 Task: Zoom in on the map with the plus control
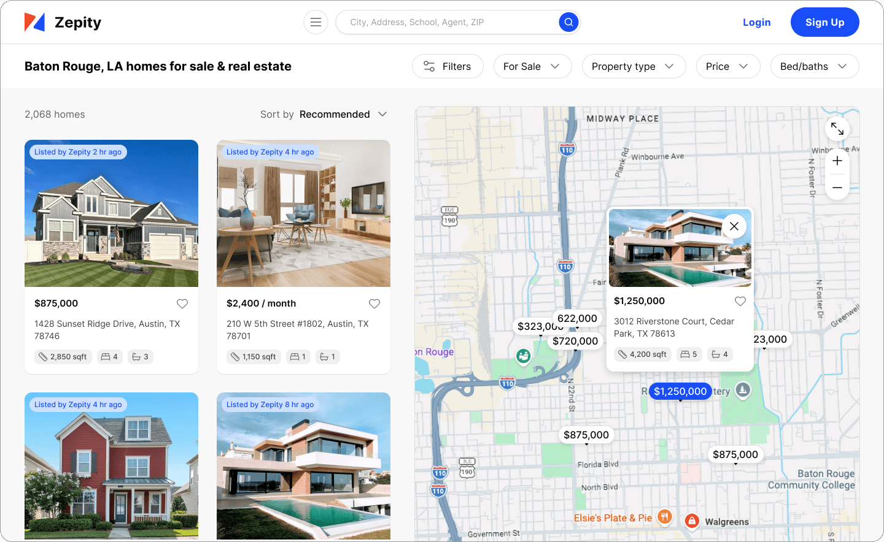pos(837,161)
